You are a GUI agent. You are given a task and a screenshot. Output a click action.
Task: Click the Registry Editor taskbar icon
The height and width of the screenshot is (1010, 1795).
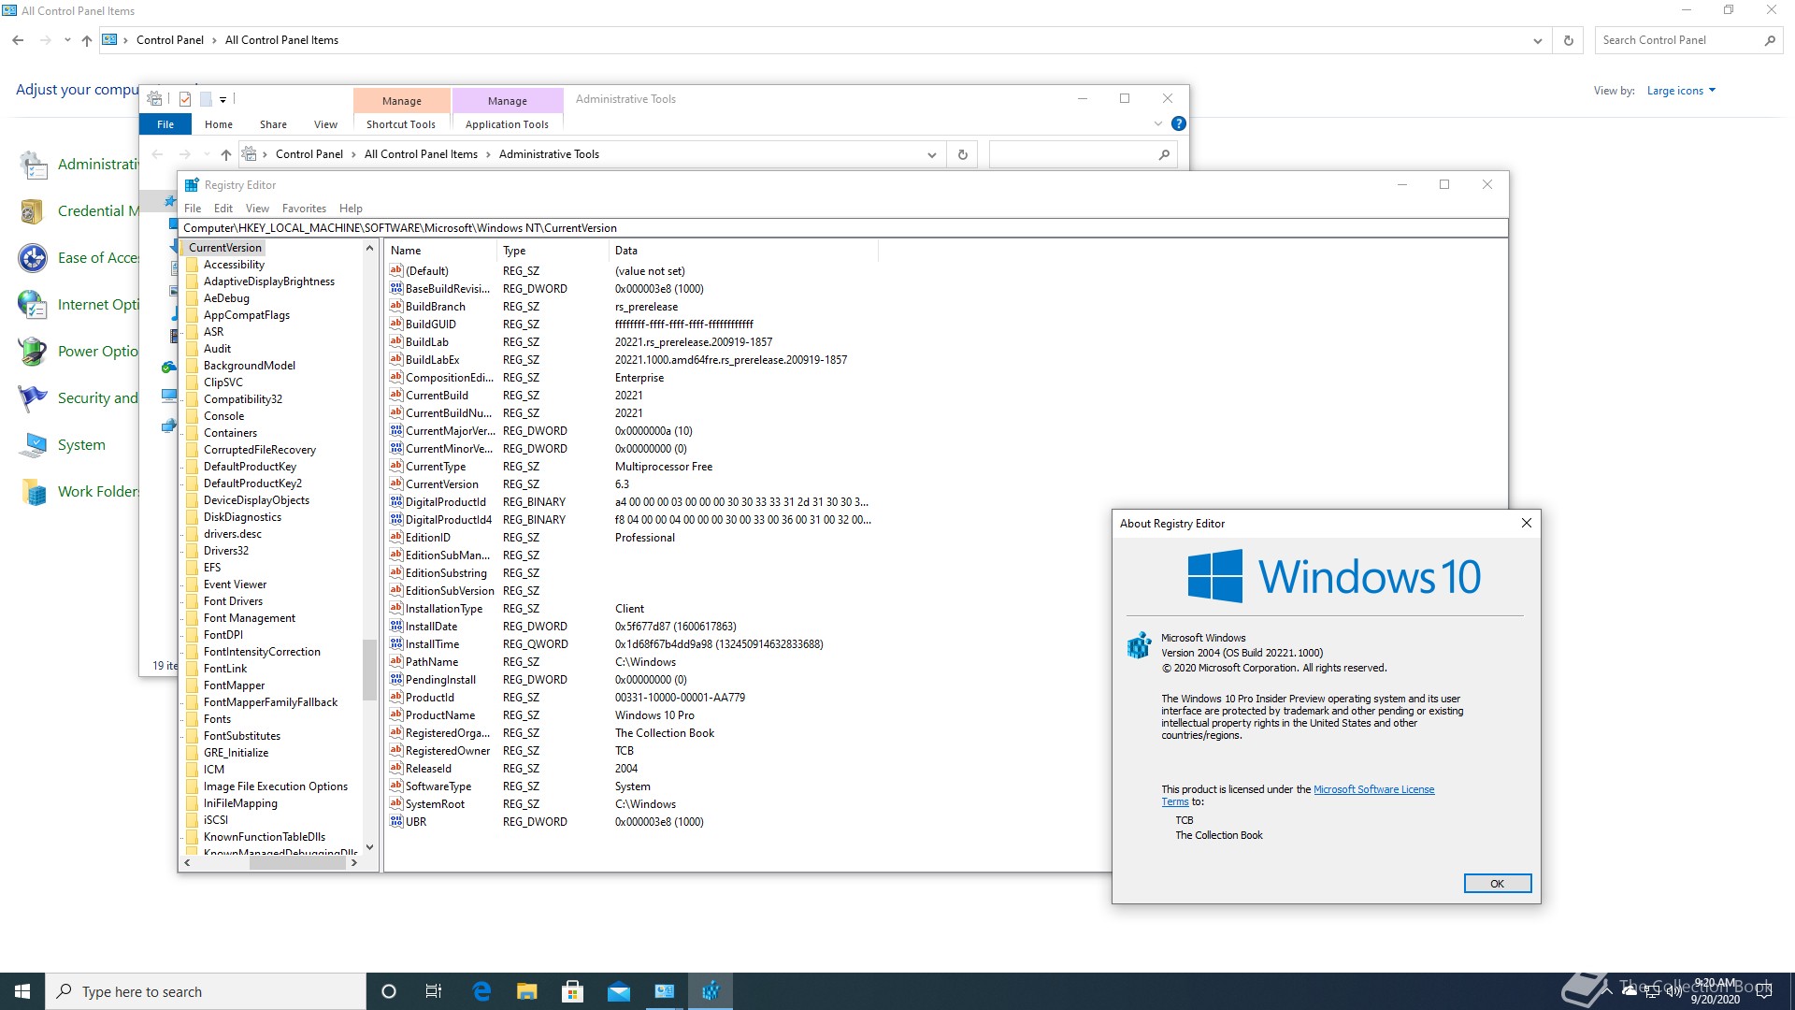click(x=711, y=991)
